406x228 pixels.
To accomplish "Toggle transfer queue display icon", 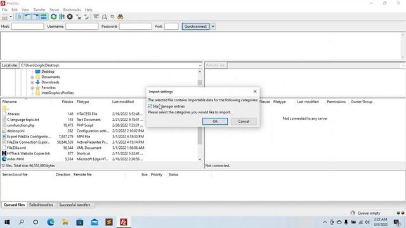I will click(x=44, y=17).
